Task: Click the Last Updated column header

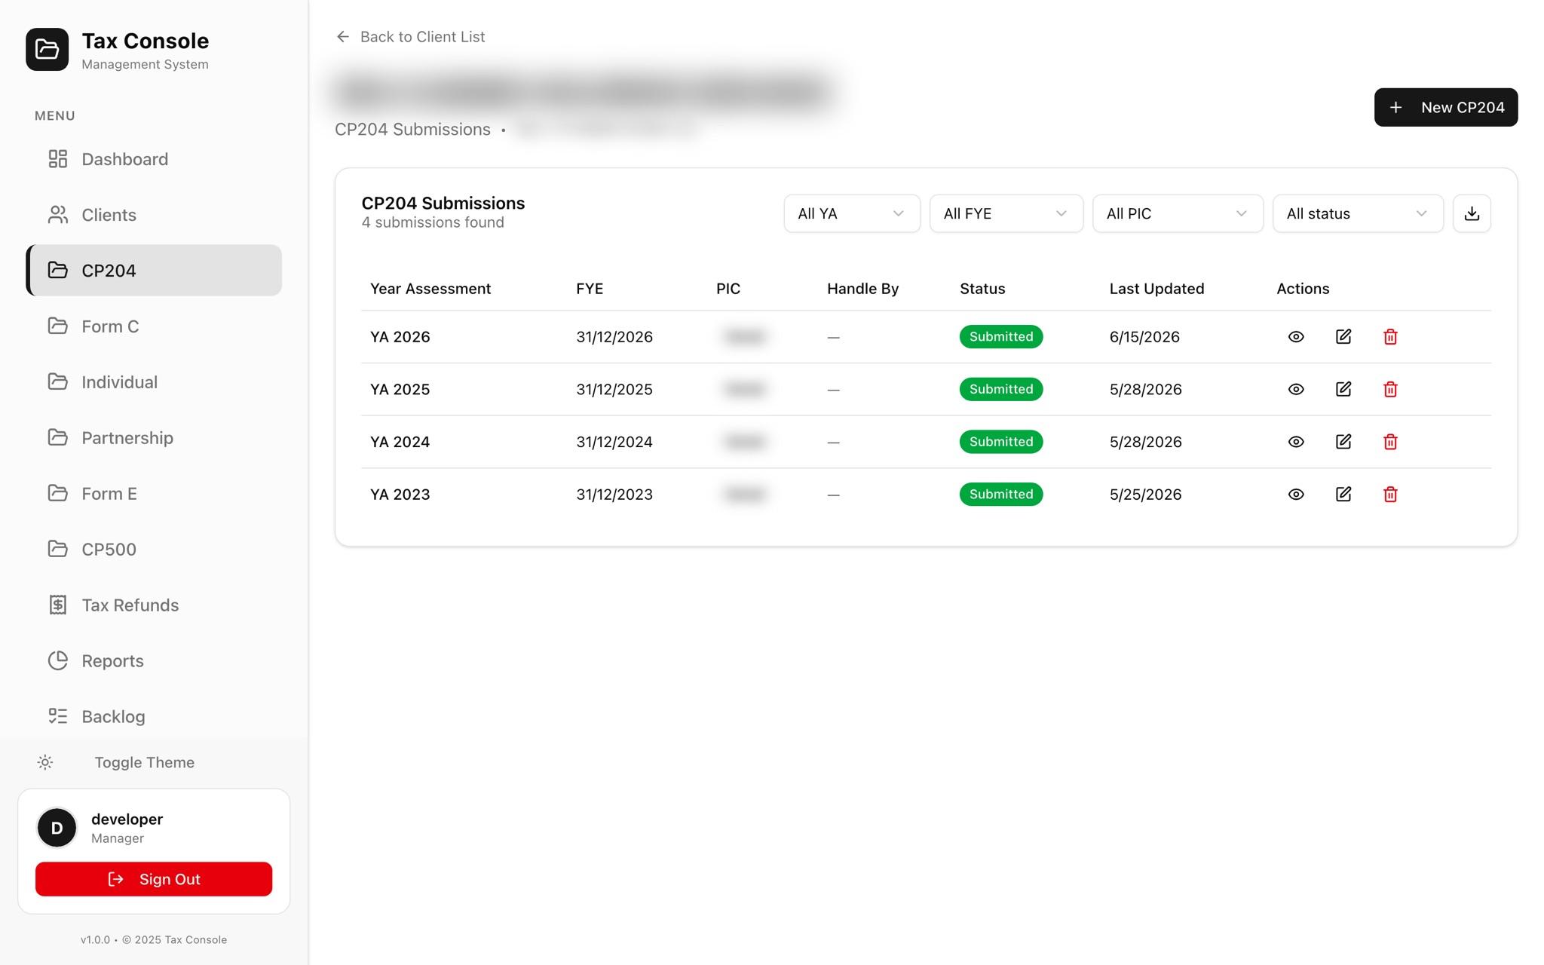Action: tap(1156, 289)
